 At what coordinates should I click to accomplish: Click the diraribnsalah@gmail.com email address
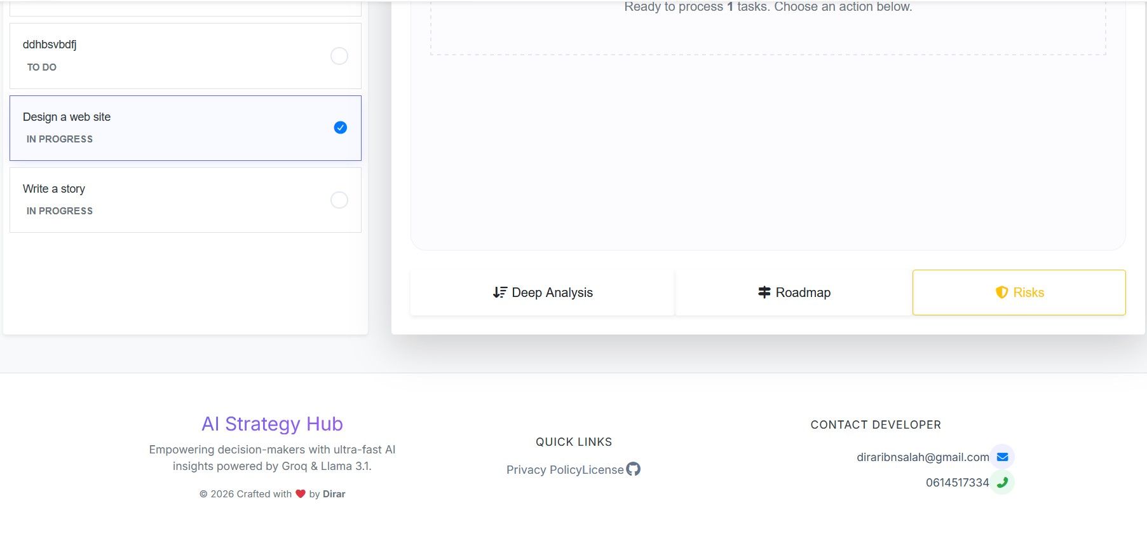tap(922, 457)
